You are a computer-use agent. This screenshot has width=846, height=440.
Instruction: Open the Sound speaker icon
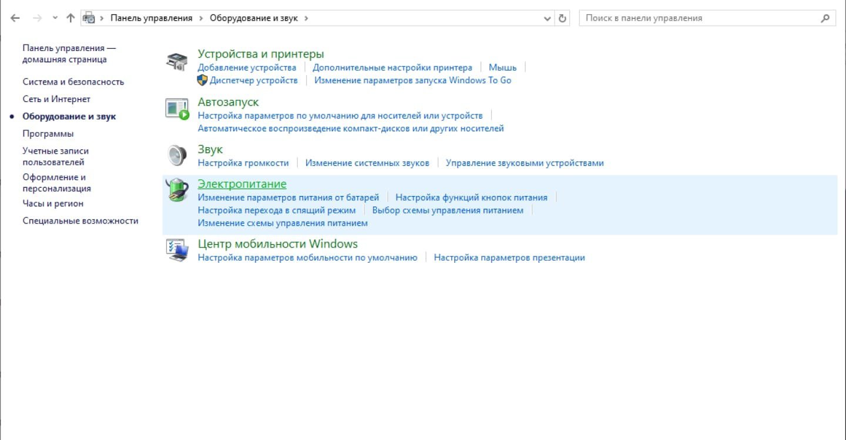(x=176, y=155)
